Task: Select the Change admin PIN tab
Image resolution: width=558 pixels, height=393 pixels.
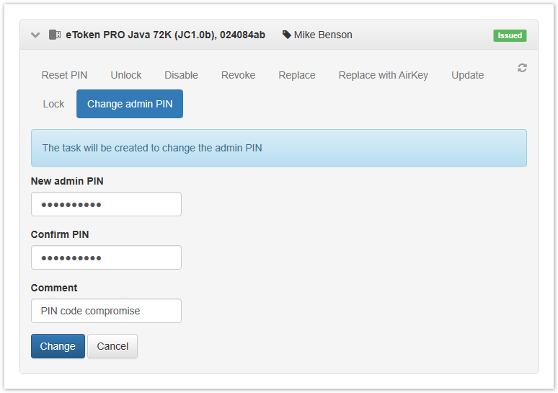Action: tap(130, 104)
